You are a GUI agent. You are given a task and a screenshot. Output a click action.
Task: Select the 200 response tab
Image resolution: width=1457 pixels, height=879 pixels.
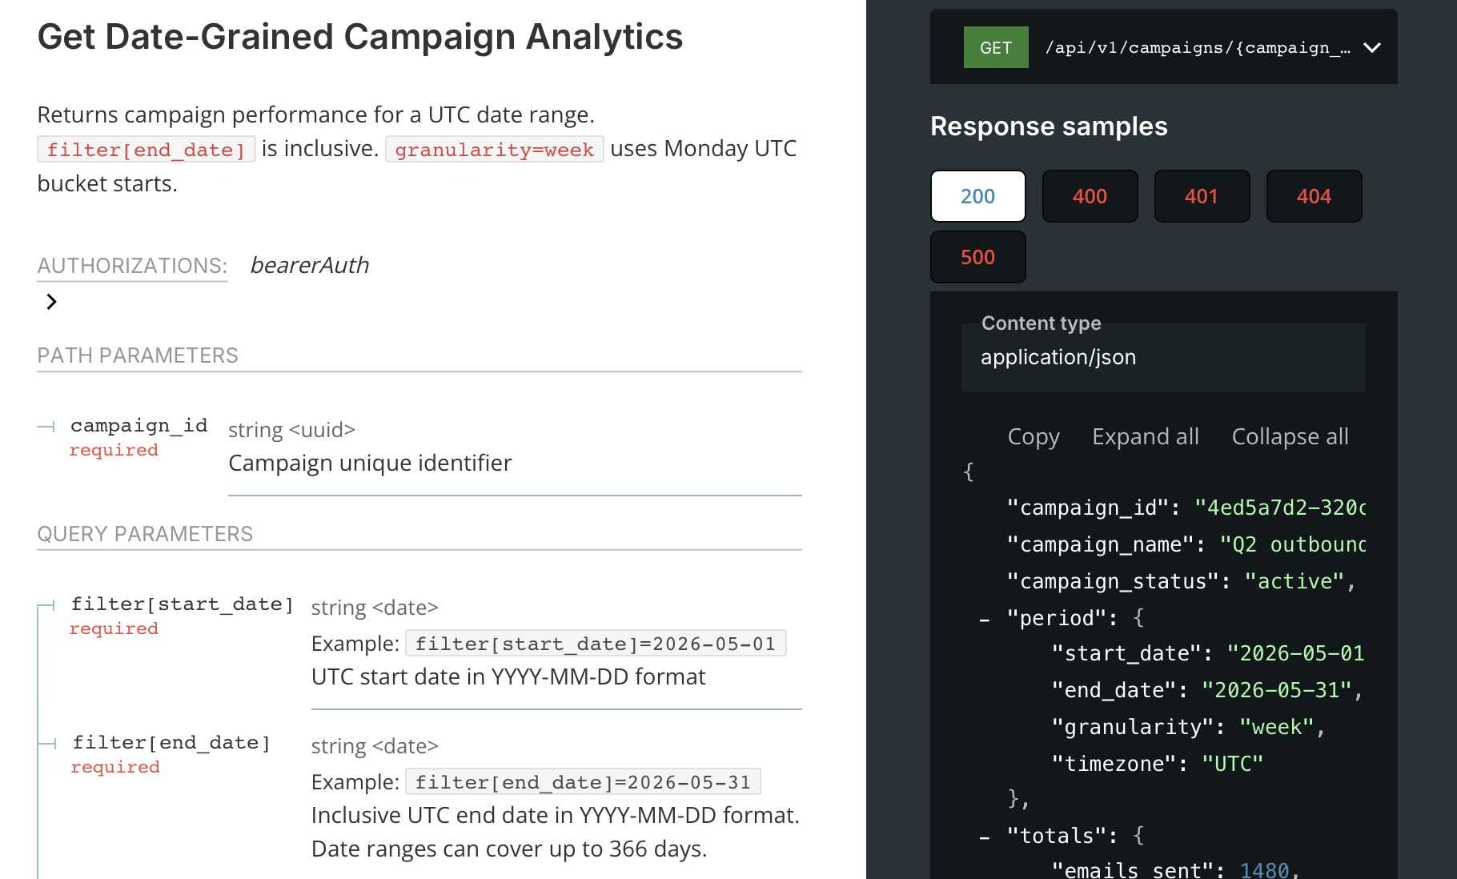point(977,196)
